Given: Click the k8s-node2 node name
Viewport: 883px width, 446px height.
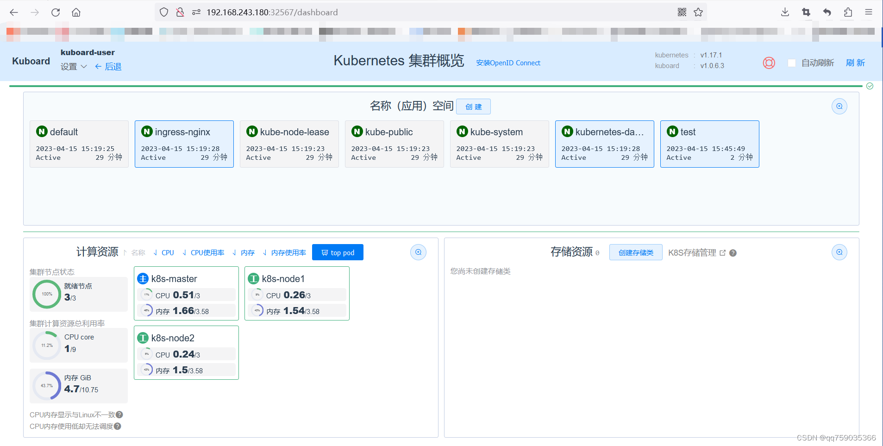Looking at the screenshot, I should coord(173,338).
